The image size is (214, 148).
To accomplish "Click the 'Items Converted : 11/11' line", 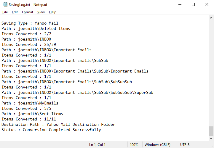I will [29, 119].
